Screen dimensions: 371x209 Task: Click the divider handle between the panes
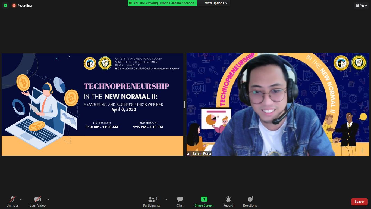[185, 104]
